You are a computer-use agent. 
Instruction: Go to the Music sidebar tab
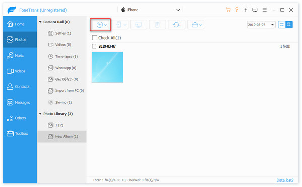pyautogui.click(x=20, y=56)
